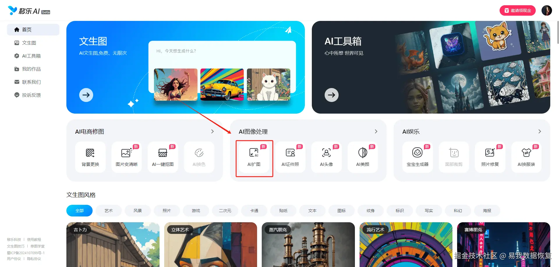The image size is (559, 267).
Task: Switch to the 二次元 style tab
Action: 225,211
